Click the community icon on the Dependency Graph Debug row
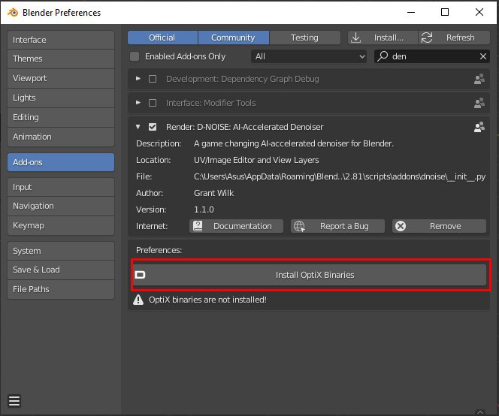This screenshot has width=499, height=416. [x=479, y=79]
